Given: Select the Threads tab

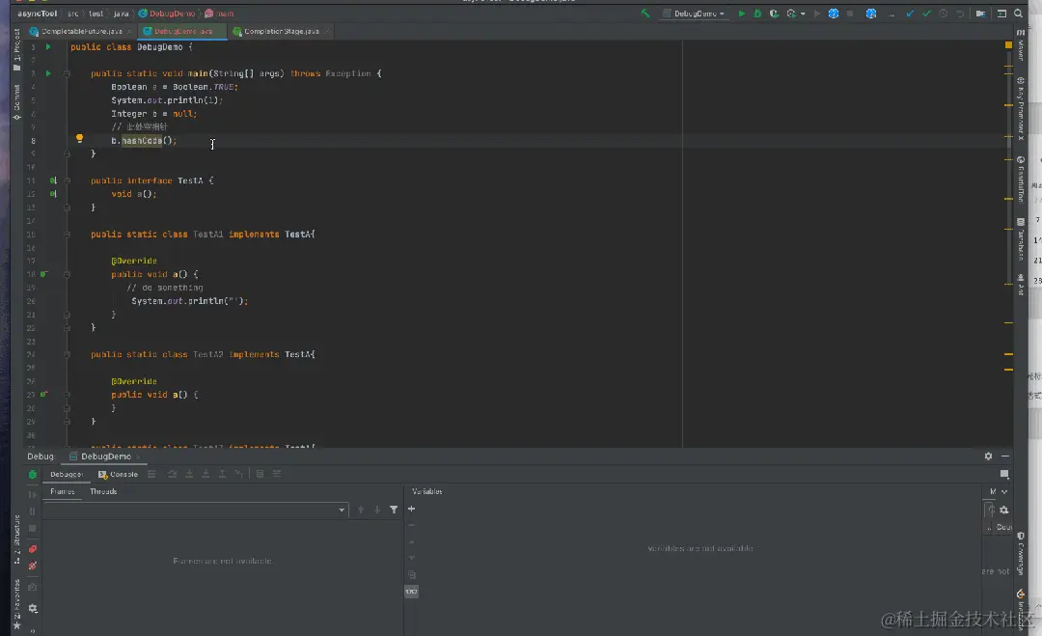Looking at the screenshot, I should pos(103,492).
